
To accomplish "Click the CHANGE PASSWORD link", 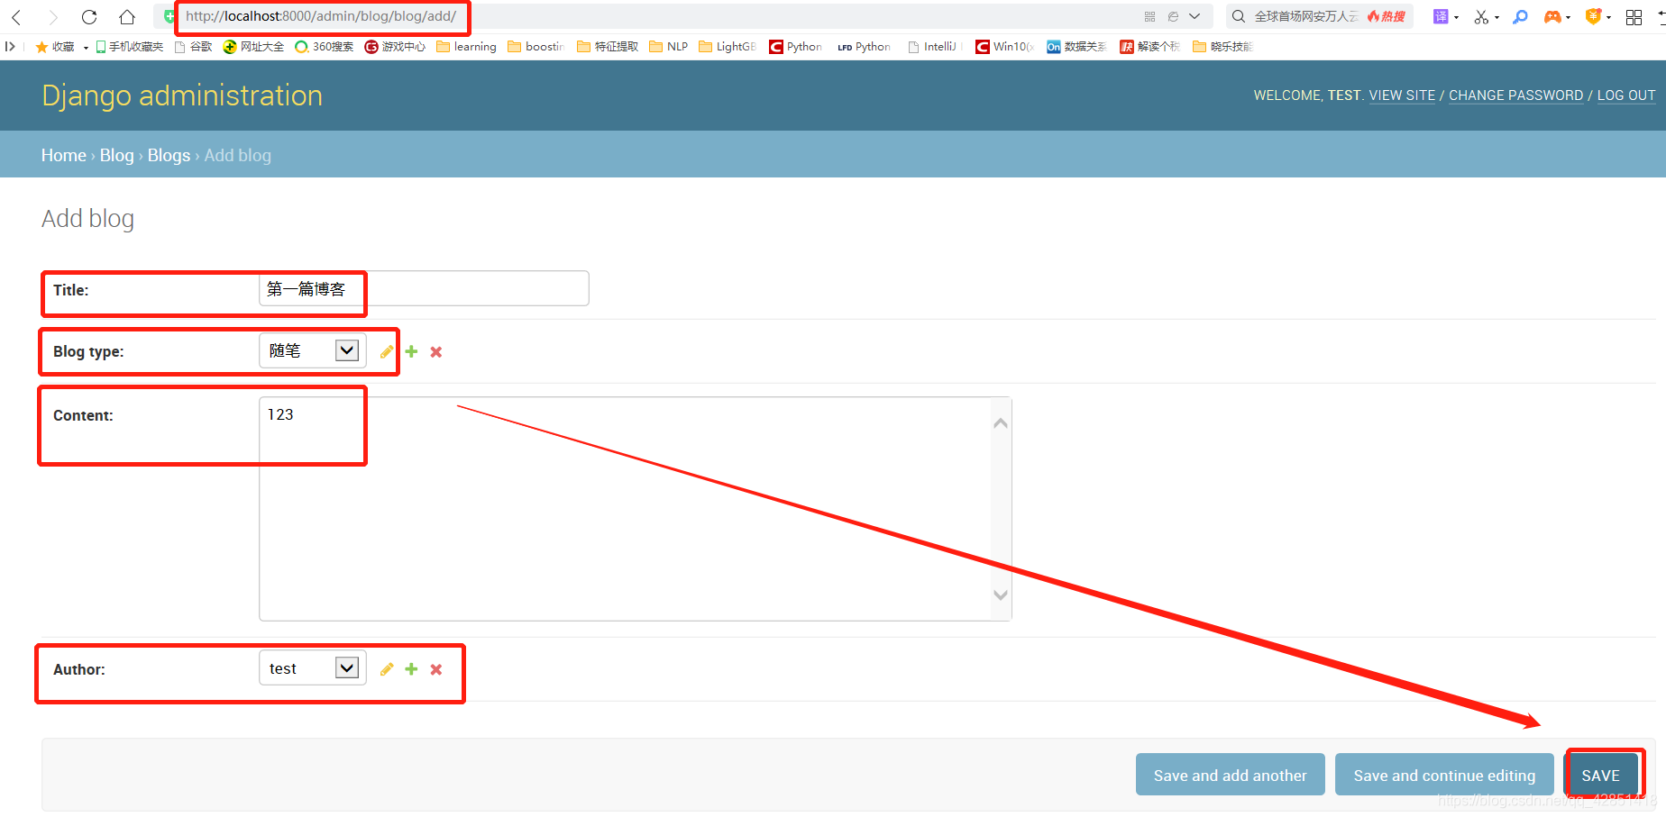I will 1515,95.
